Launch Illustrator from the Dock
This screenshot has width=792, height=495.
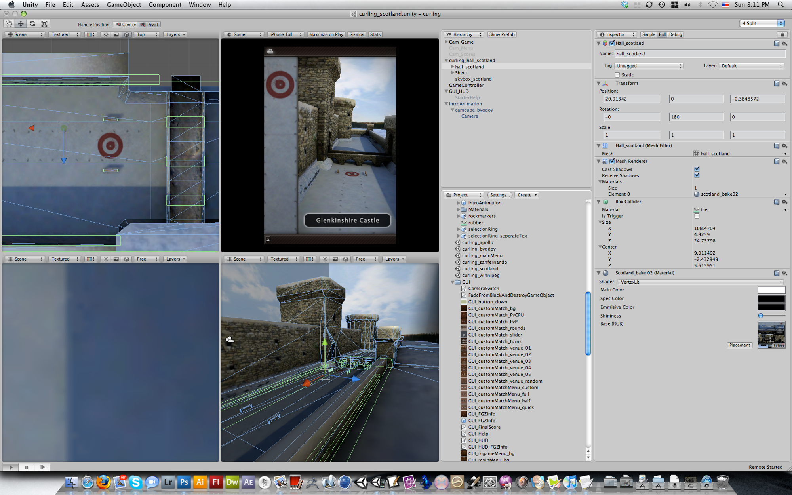(x=200, y=482)
